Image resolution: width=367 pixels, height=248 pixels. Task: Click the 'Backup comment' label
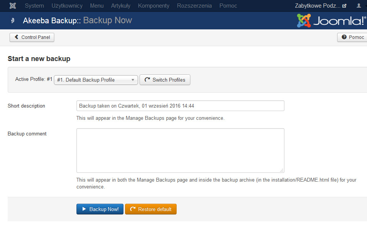pyautogui.click(x=27, y=134)
